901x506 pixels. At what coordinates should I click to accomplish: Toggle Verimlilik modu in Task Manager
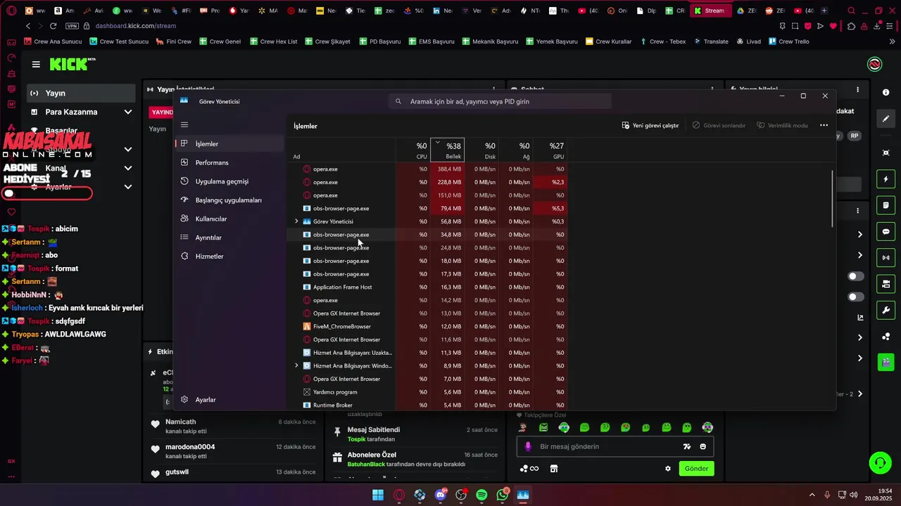[782, 126]
